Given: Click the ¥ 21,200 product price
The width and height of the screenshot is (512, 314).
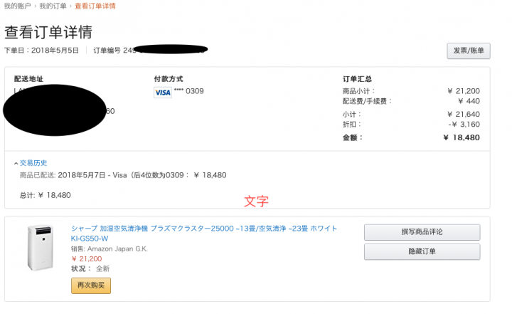Looking at the screenshot, I should click(87, 258).
